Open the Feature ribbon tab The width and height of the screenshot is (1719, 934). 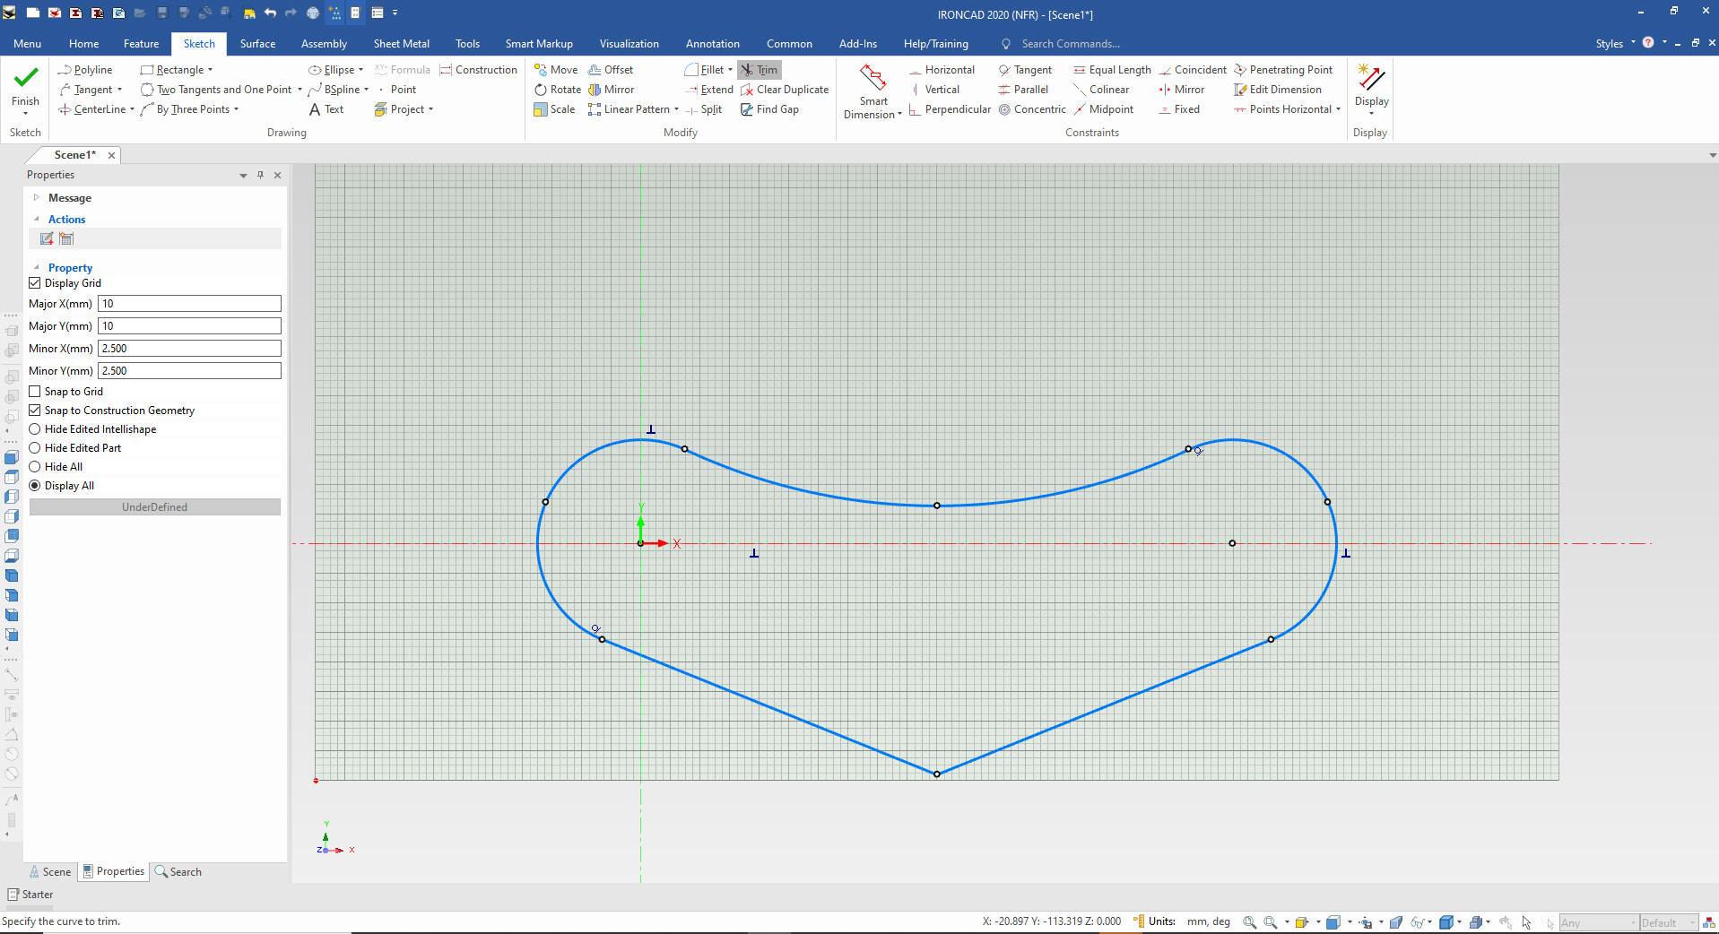tap(141, 43)
